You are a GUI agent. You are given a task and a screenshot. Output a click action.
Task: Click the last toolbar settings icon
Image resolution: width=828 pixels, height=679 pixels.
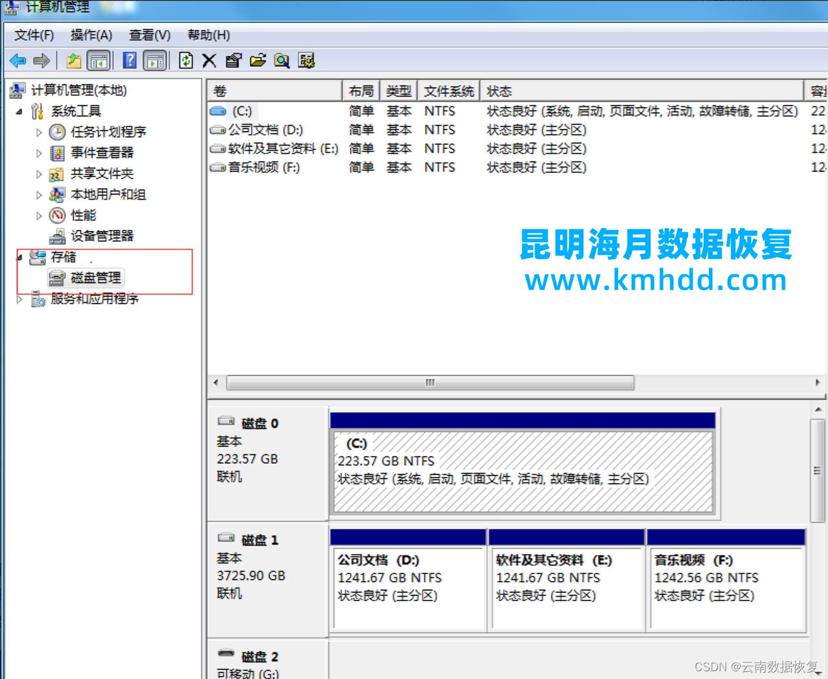pos(306,61)
